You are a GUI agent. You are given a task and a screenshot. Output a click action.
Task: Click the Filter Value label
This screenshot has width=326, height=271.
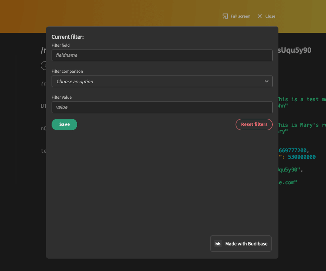62,97
